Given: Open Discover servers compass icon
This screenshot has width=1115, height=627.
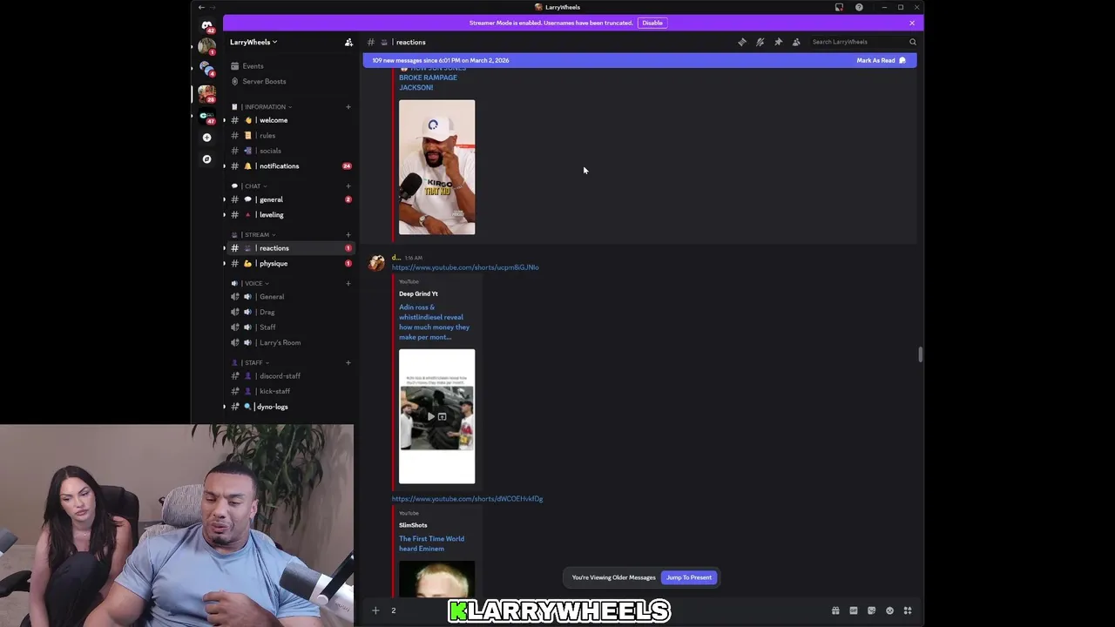Looking at the screenshot, I should coord(206,159).
